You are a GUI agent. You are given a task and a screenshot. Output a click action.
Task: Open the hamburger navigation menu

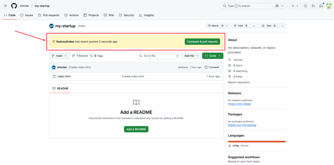point(6,6)
